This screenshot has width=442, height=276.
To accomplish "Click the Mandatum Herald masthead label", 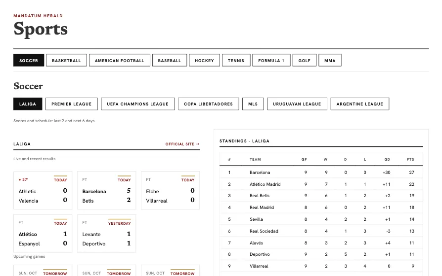I will tap(38, 16).
